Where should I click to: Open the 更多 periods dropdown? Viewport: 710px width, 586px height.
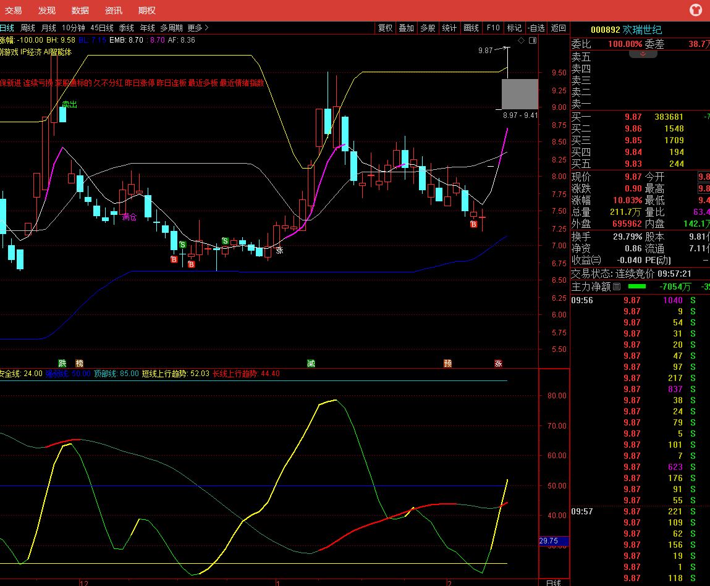tap(198, 28)
